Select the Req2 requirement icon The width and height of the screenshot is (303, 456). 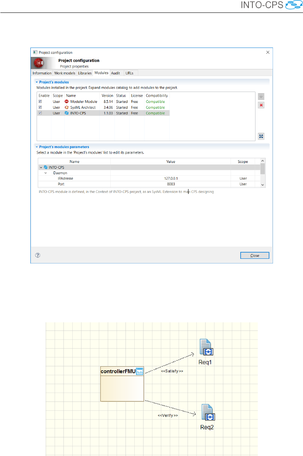click(208, 413)
